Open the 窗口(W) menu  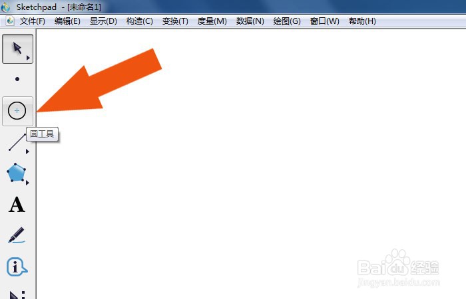click(x=325, y=21)
